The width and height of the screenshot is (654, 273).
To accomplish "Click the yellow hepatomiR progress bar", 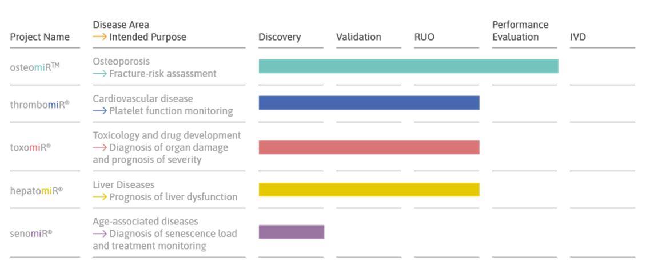I will (369, 190).
